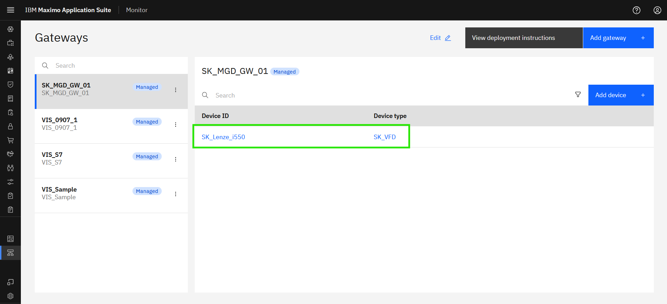Select the VIS_Sample gateway

tap(111, 196)
